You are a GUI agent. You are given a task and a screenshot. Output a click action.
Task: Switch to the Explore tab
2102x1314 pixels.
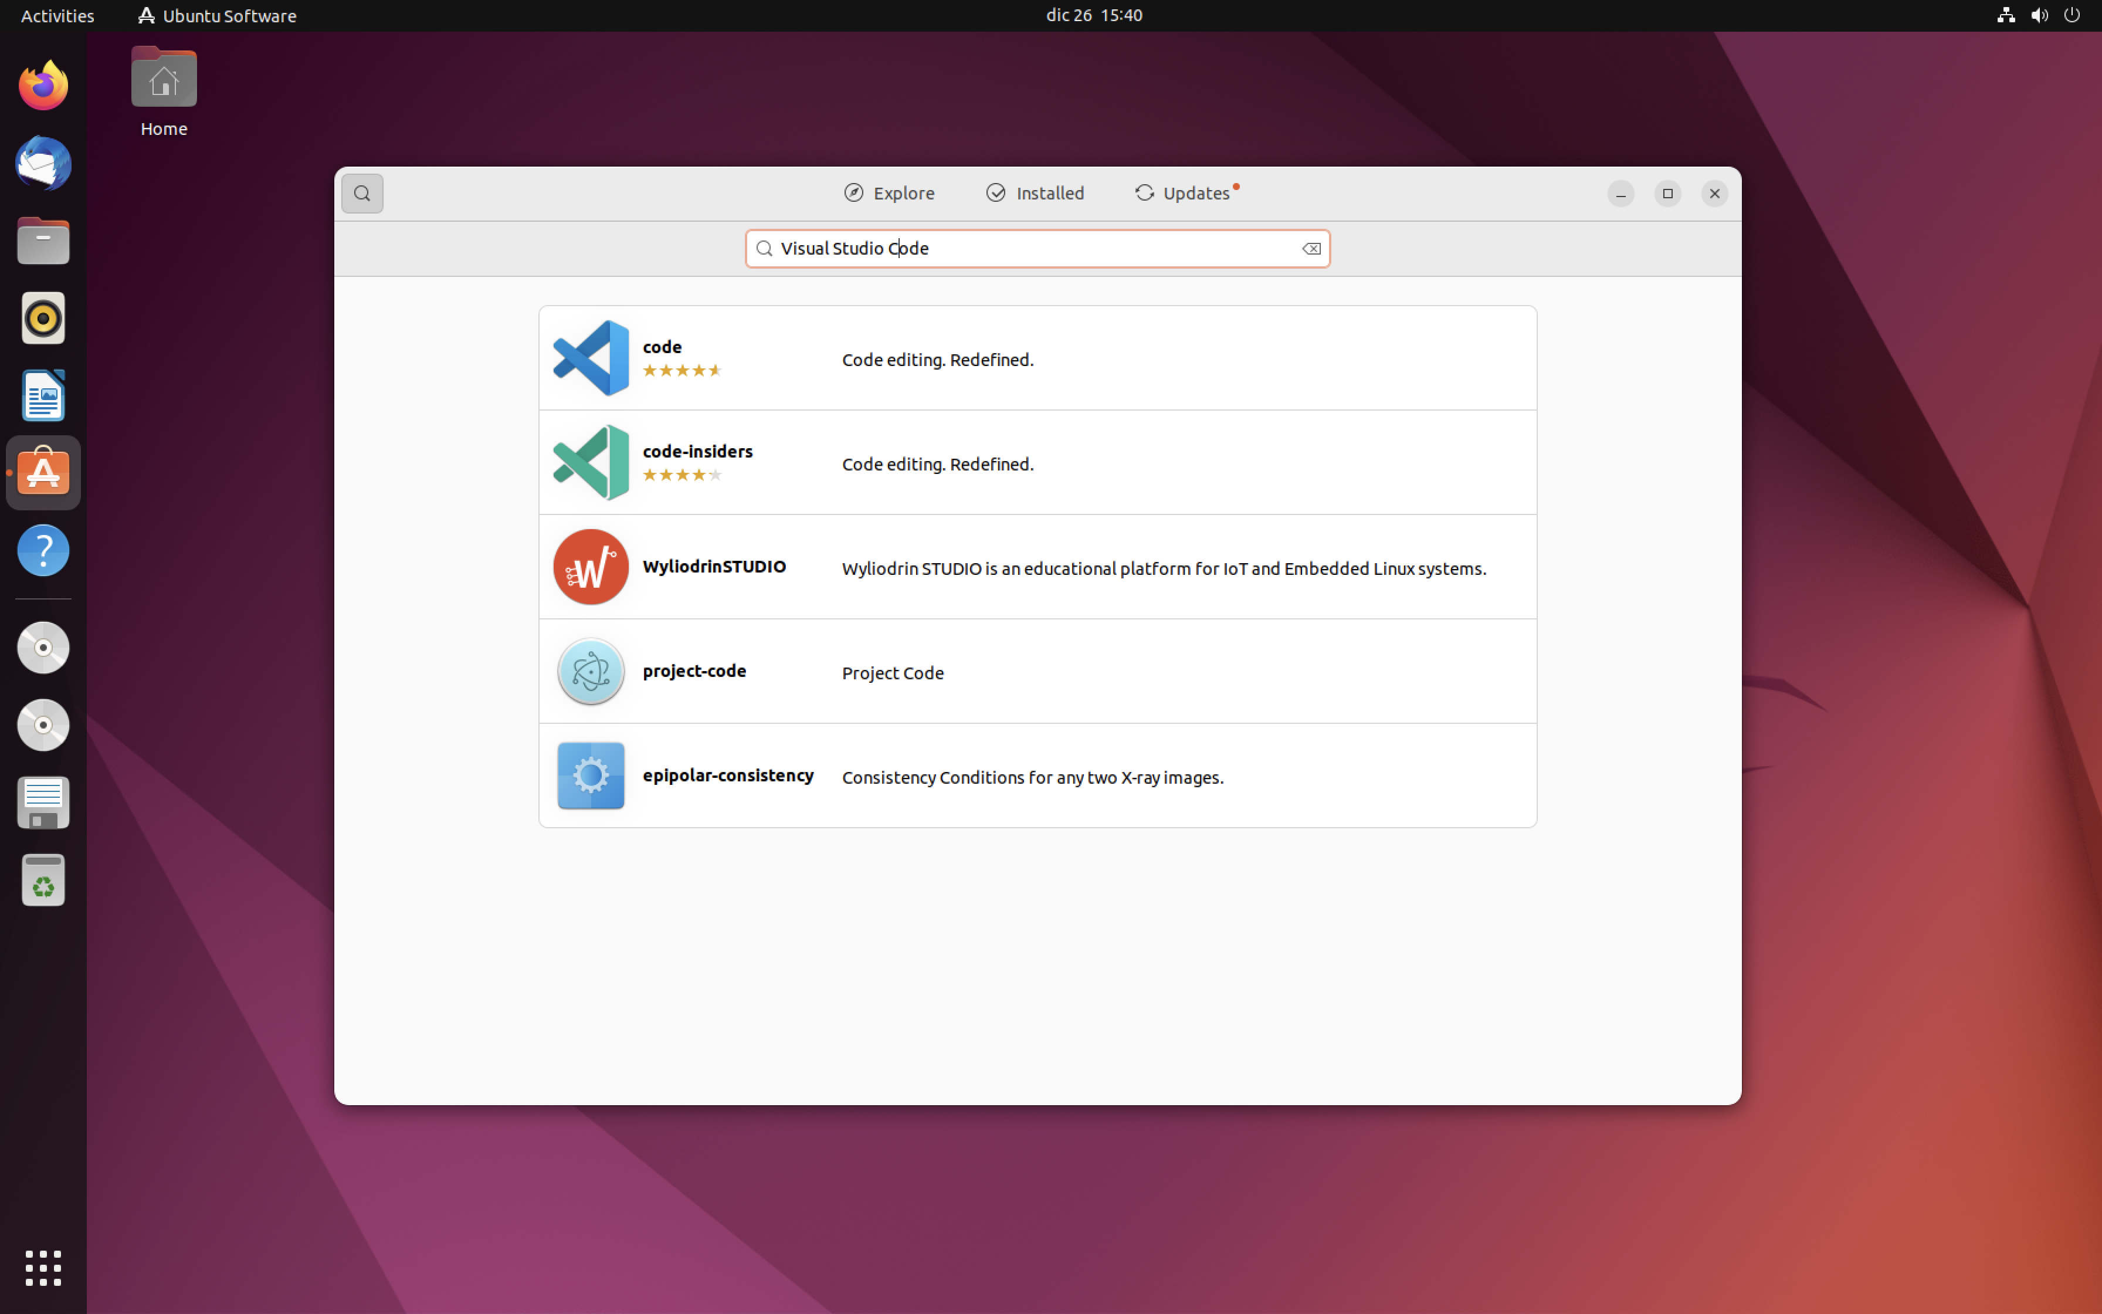pos(889,193)
